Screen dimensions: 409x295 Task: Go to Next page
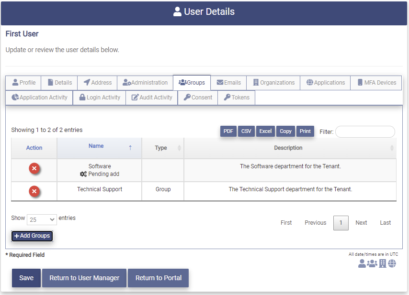click(361, 223)
